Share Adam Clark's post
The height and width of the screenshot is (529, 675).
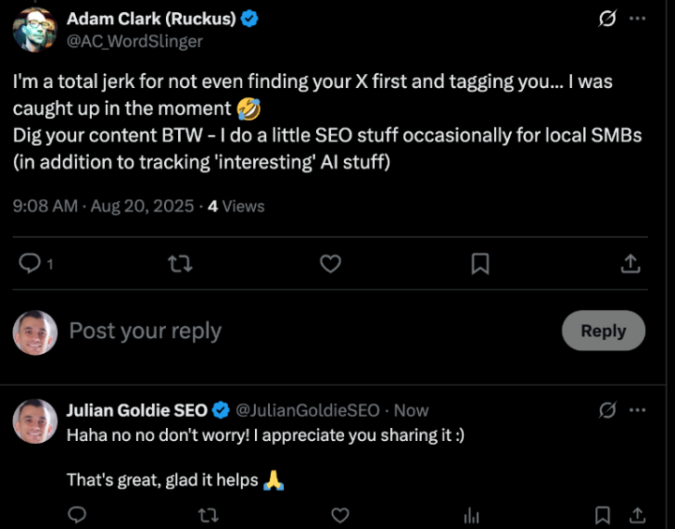click(x=631, y=265)
